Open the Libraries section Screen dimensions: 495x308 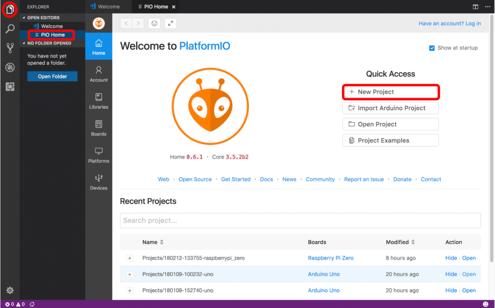point(98,101)
